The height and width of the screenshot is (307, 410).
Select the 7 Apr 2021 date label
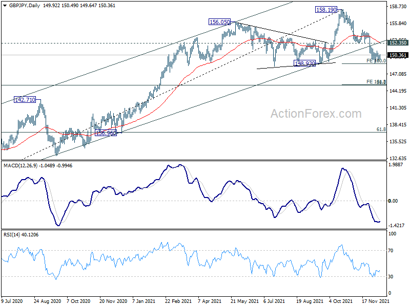click(210, 301)
